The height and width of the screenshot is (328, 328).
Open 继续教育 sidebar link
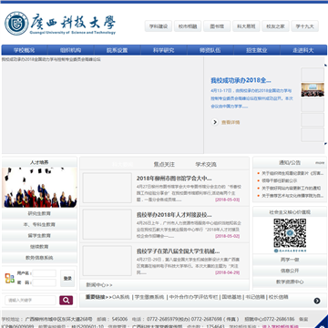pyautogui.click(x=39, y=247)
